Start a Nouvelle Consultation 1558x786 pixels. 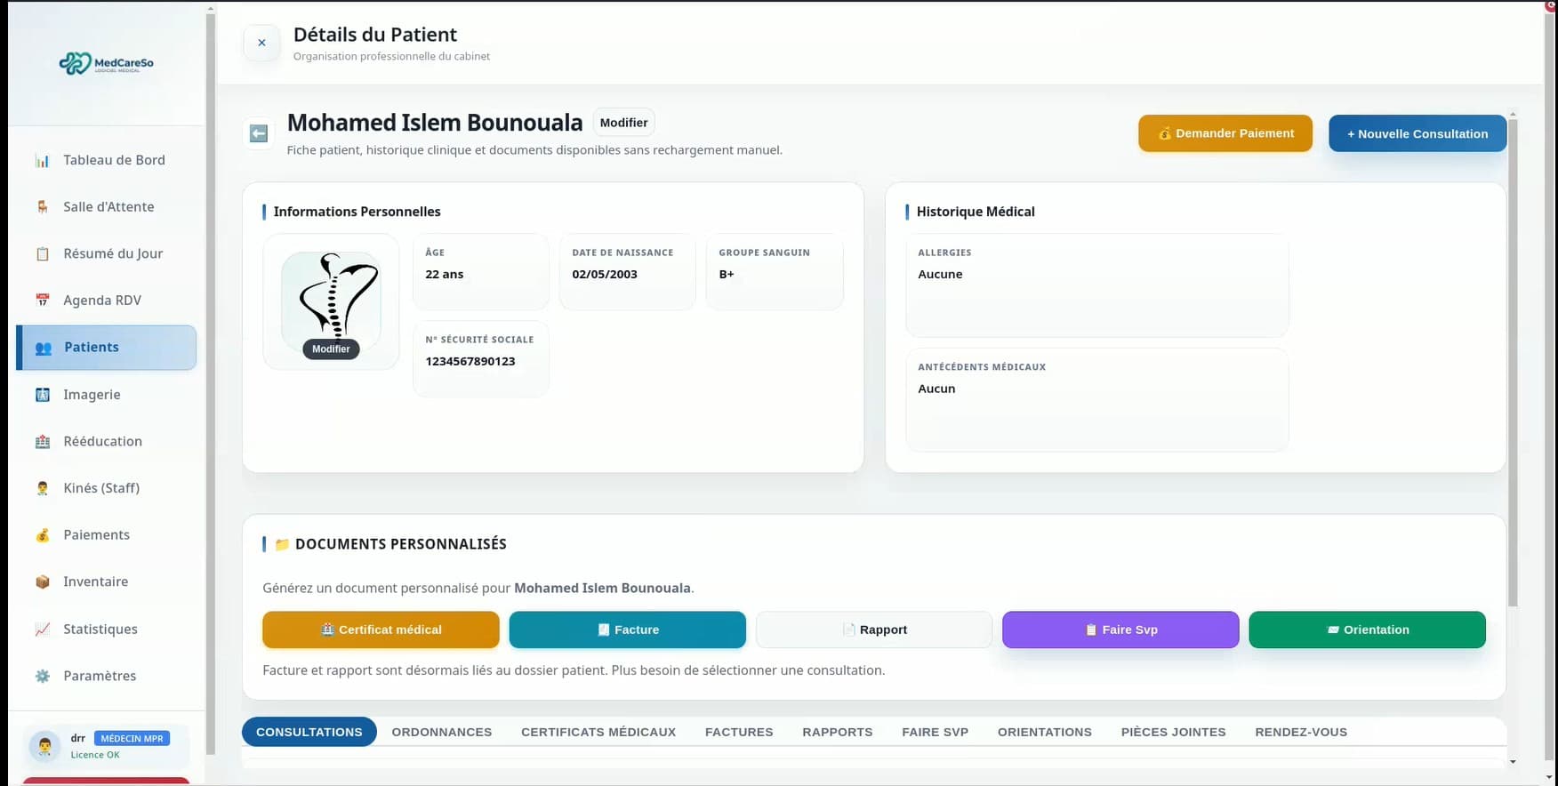point(1417,133)
